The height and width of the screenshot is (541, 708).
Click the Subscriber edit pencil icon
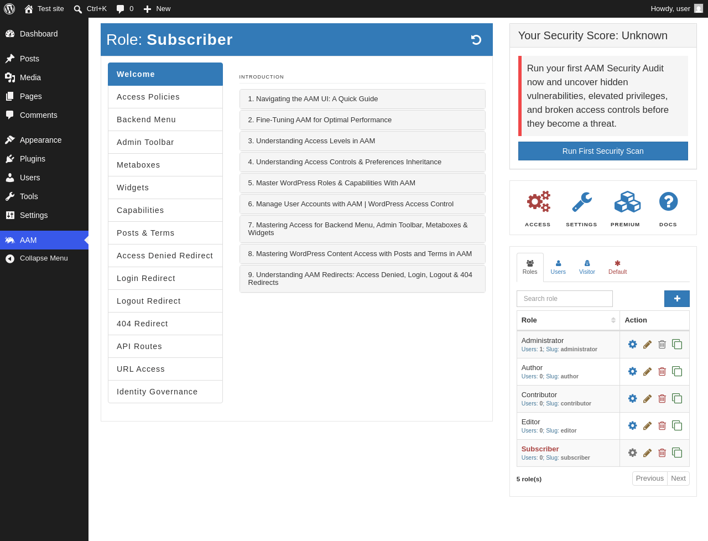pyautogui.click(x=647, y=453)
